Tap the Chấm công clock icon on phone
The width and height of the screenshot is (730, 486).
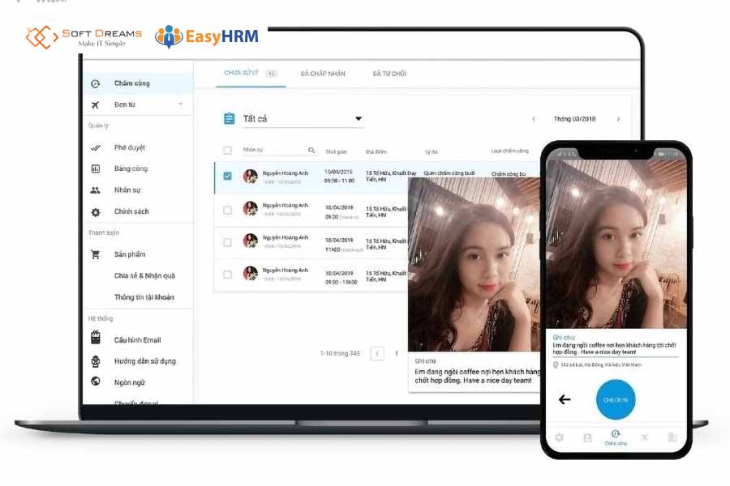click(x=616, y=433)
